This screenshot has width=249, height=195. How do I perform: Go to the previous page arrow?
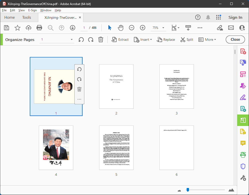coord(62,28)
